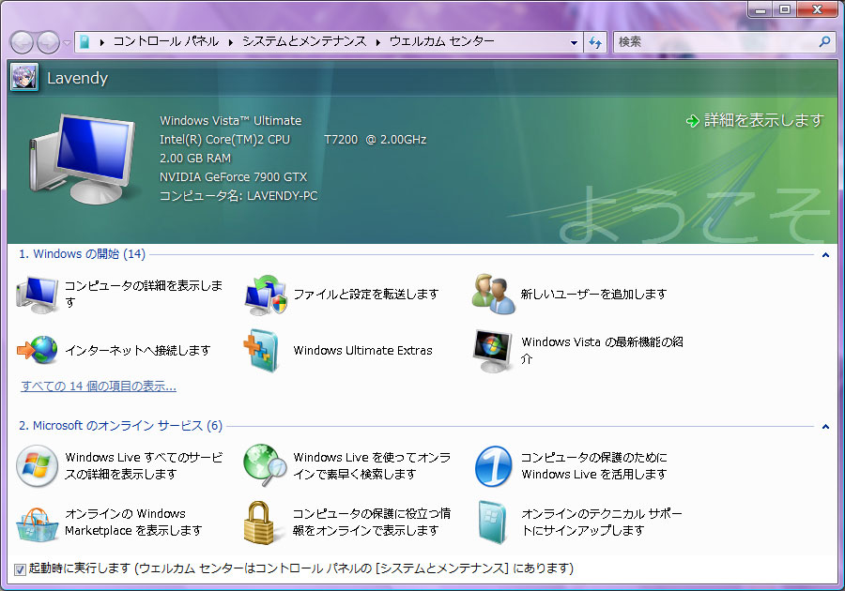Screen dimensions: 845x591
Task: Open インターネットへ接続します item text
Action: coord(138,351)
